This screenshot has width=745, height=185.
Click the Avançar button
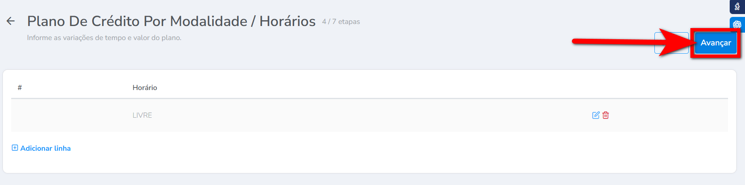click(x=716, y=43)
